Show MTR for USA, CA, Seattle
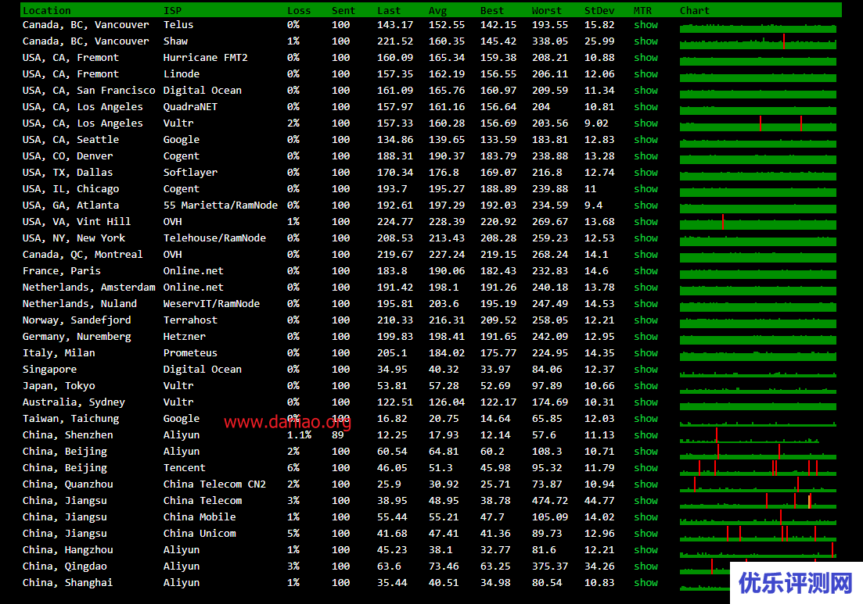The width and height of the screenshot is (863, 604). point(645,140)
